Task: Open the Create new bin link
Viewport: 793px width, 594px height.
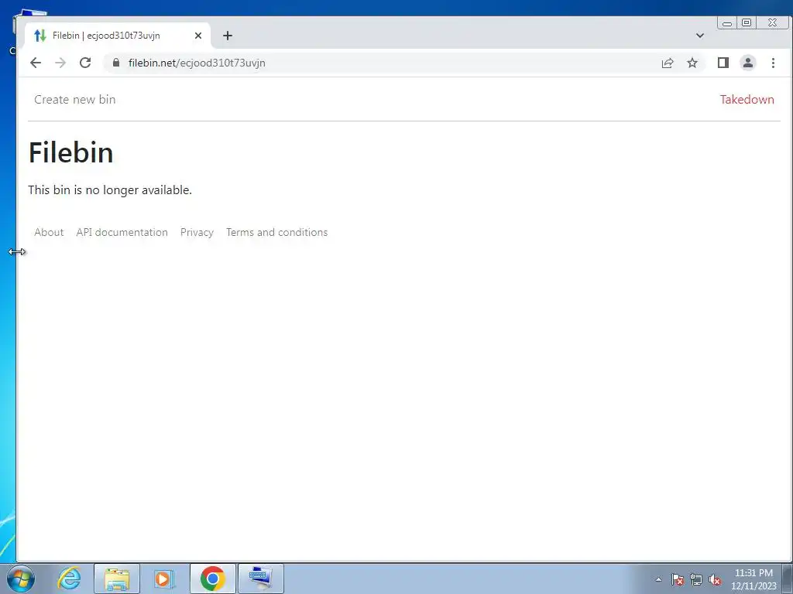Action: [75, 100]
